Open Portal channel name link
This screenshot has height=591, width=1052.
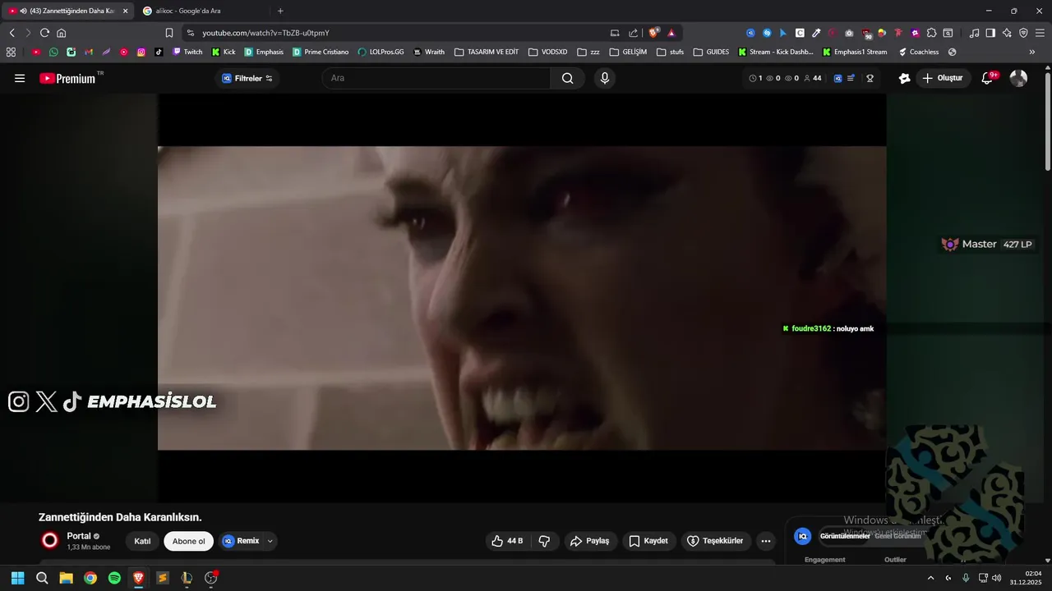tap(79, 536)
